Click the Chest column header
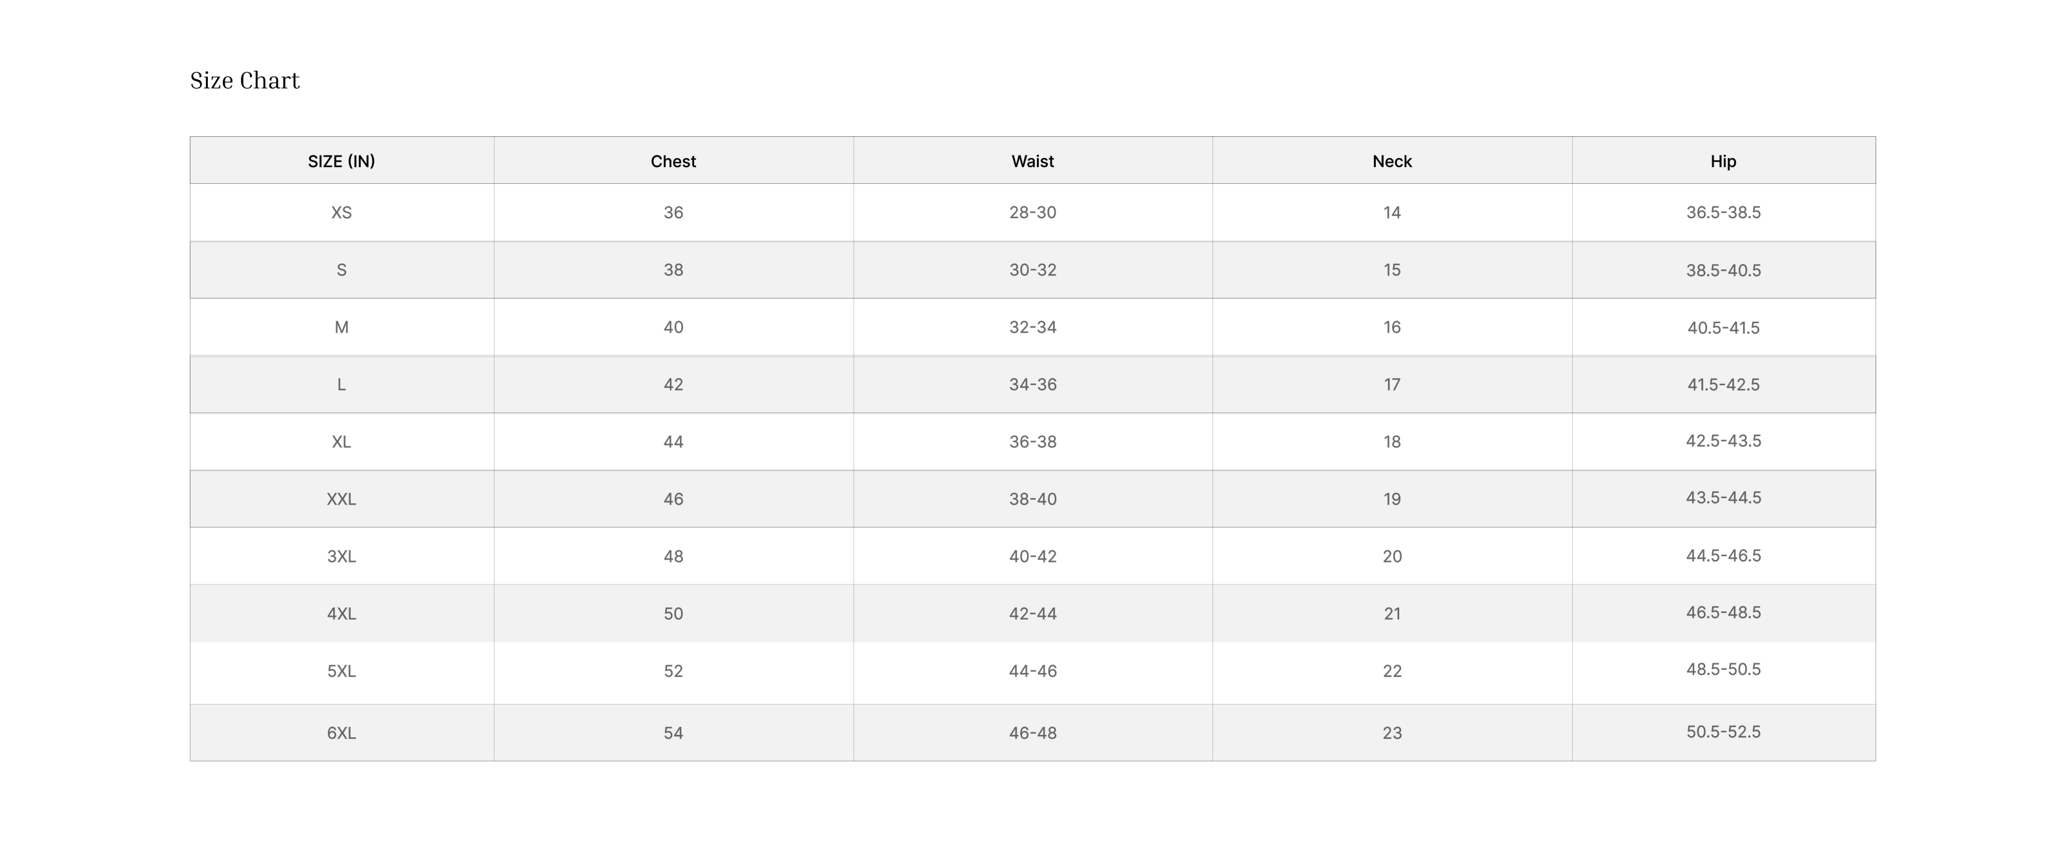2066x851 pixels. click(673, 161)
